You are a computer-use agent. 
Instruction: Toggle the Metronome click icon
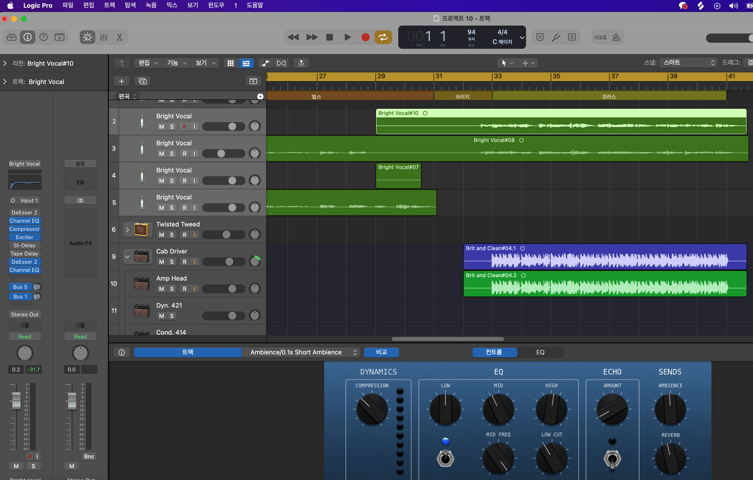tap(616, 37)
